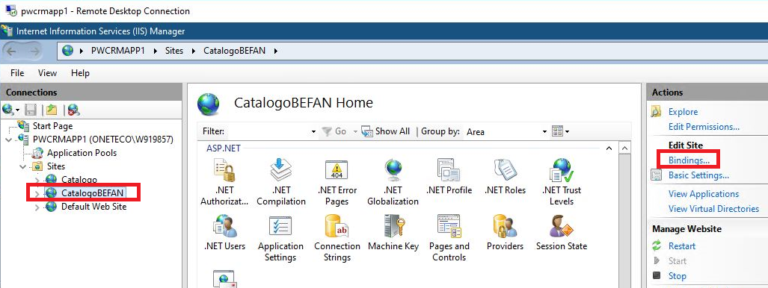Open the File menu

point(17,73)
